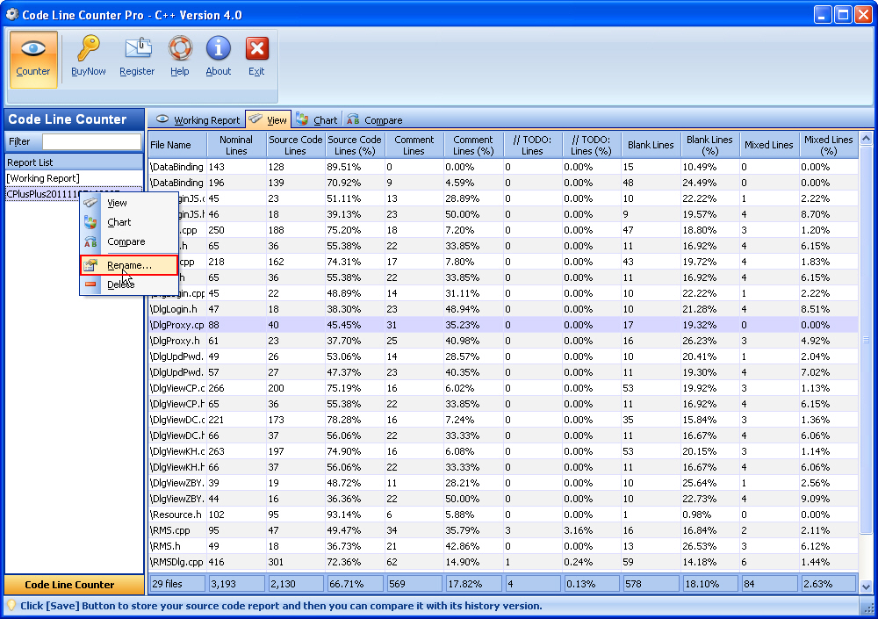Sort by // TODO: Lines (%) header

(591, 145)
